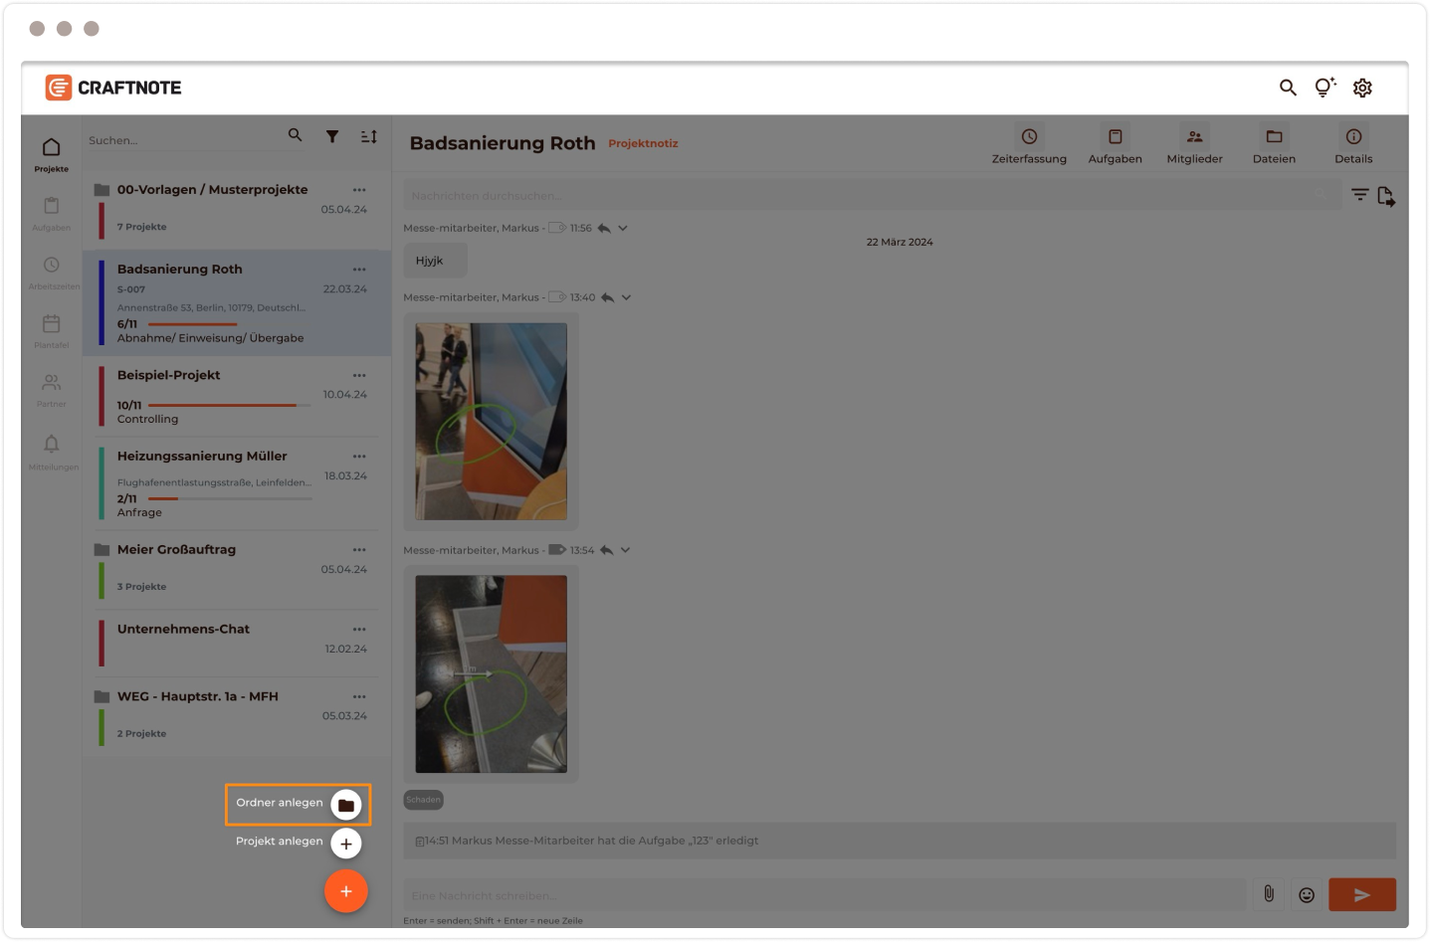Open the Dateien folder icon
The width and height of the screenshot is (1430, 942).
[1274, 137]
